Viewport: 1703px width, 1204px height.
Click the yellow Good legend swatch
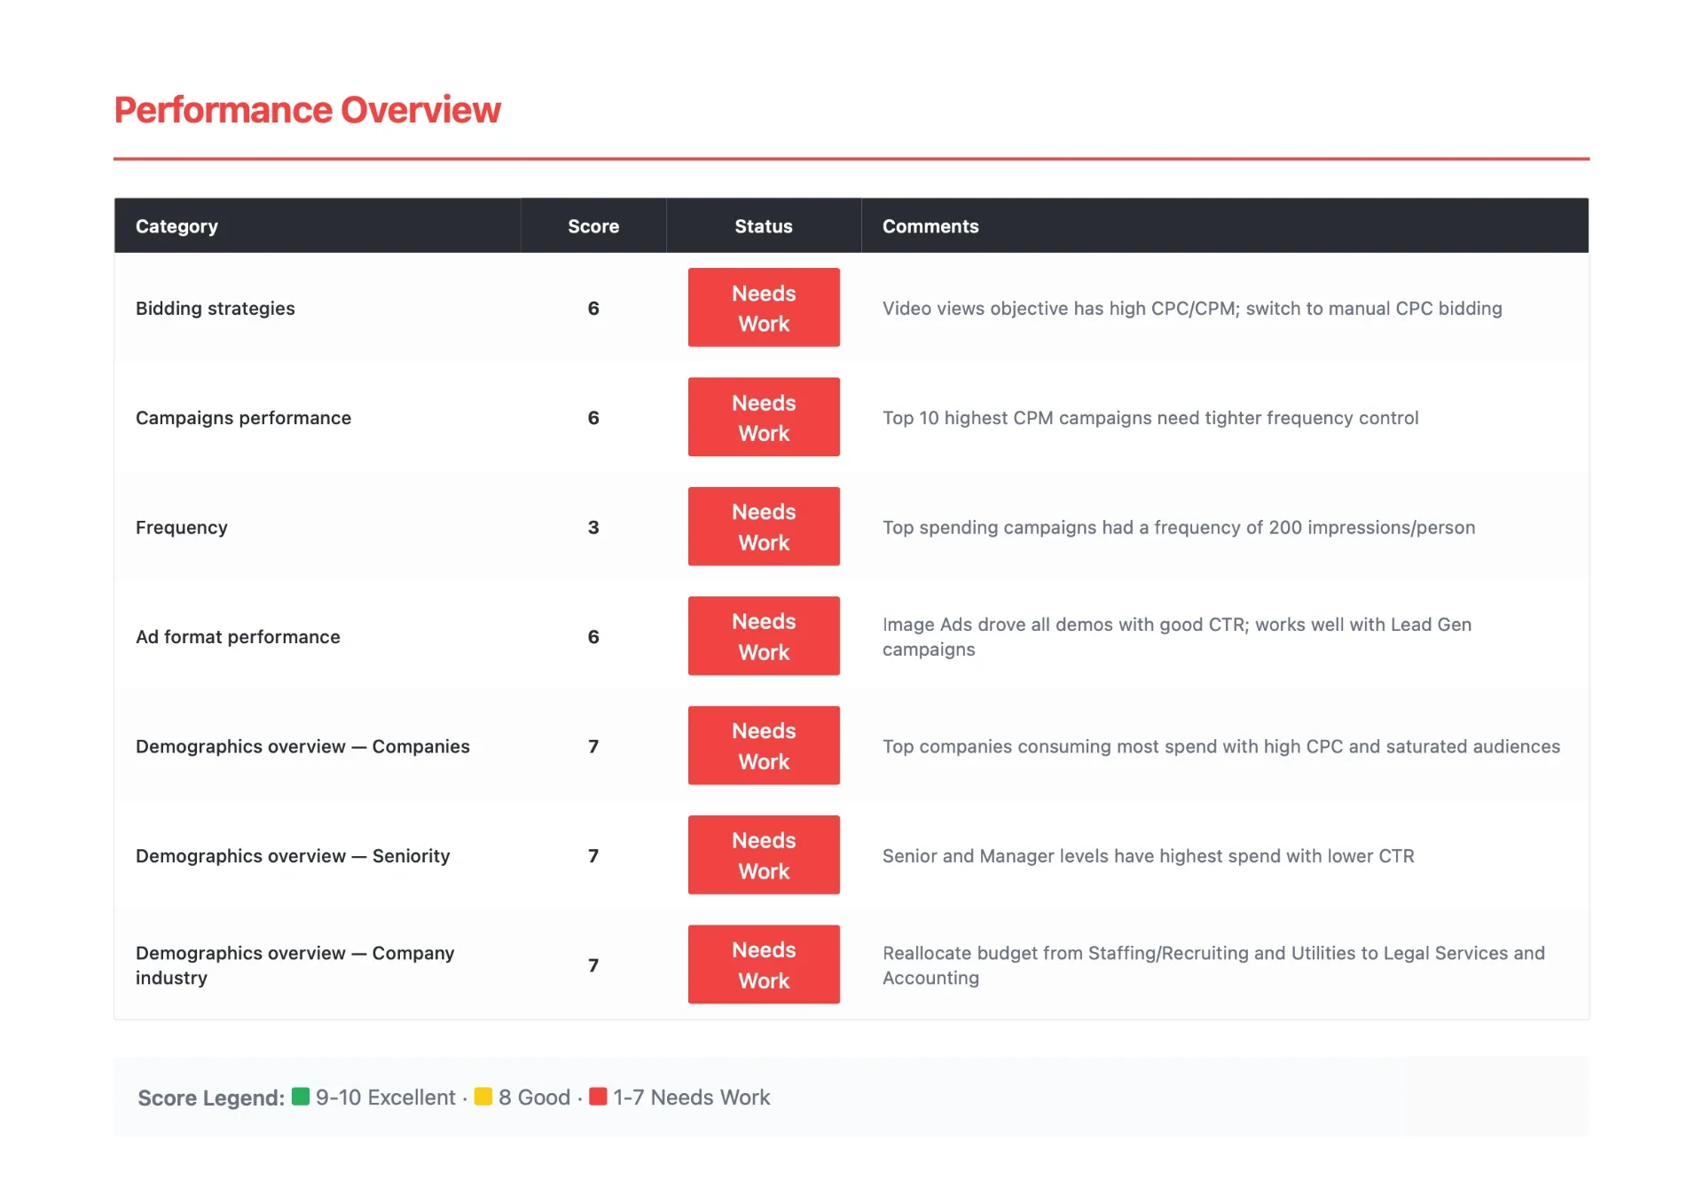tap(483, 1097)
